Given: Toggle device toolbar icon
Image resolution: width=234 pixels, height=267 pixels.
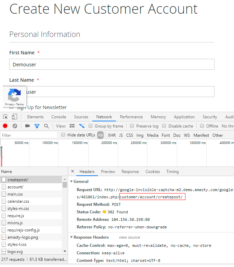Looking at the screenshot, I should tap(14, 117).
